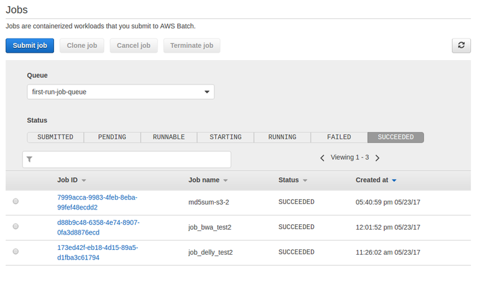Click SUCCEEDED status of md5sum-s3-2 row
Image resolution: width=487 pixels, height=302 pixels.
click(x=296, y=202)
